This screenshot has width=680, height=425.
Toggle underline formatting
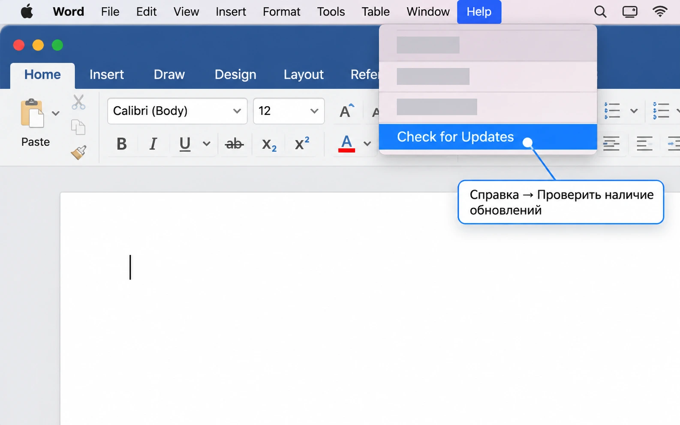[185, 144]
